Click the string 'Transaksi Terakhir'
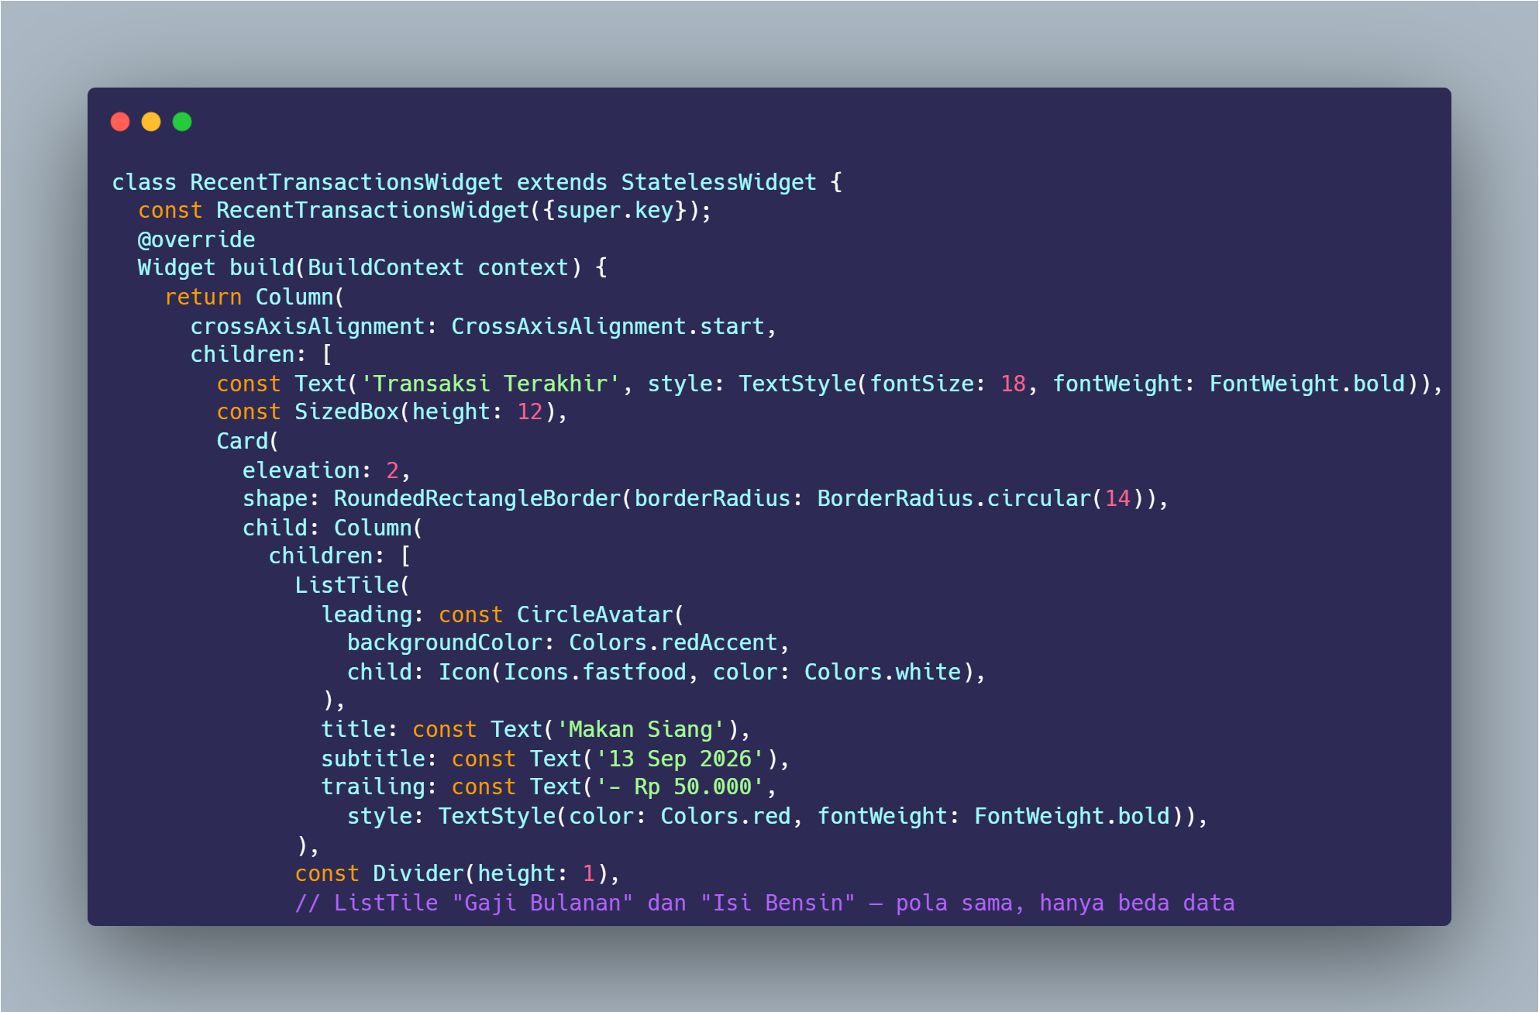Viewport: 1539px width, 1012px height. [490, 384]
